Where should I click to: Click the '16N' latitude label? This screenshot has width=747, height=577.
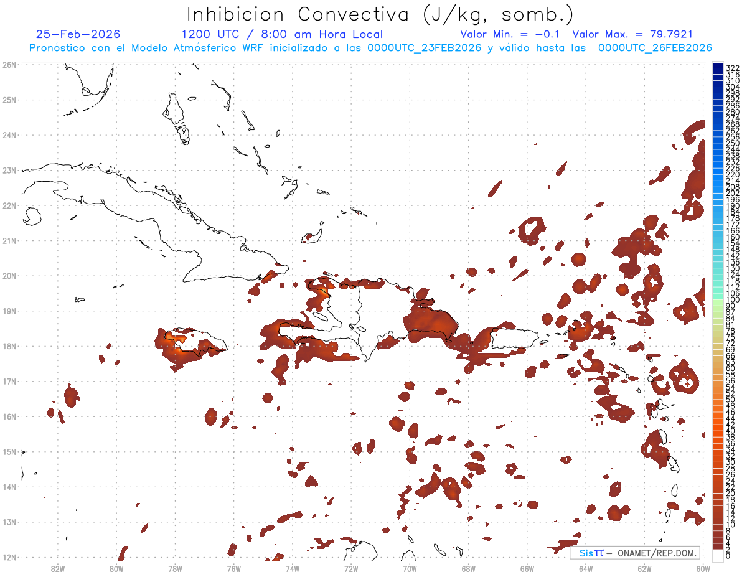click(9, 416)
